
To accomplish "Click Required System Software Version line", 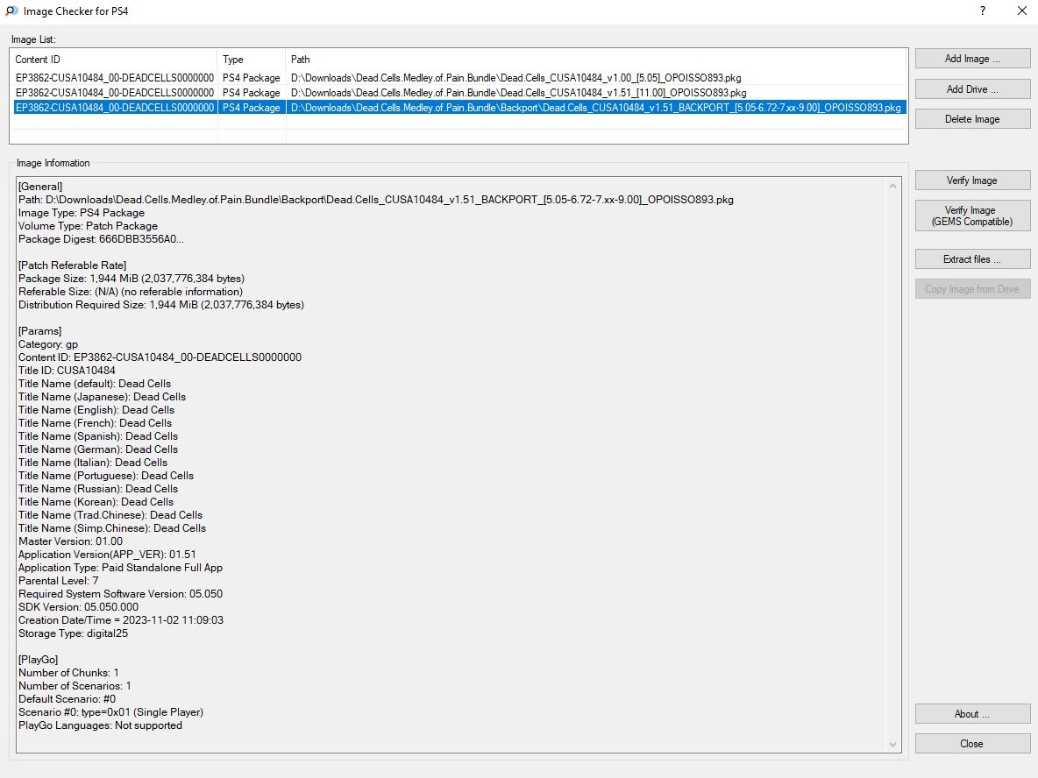I will coord(120,594).
